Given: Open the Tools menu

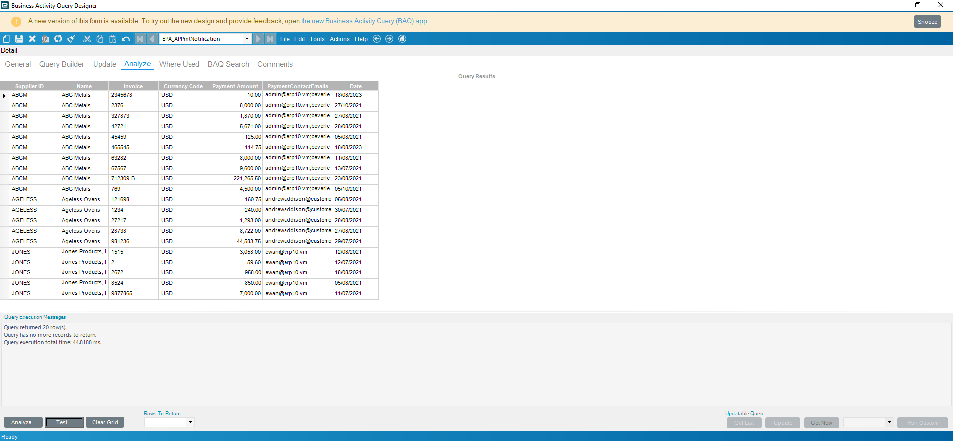Looking at the screenshot, I should coord(317,39).
